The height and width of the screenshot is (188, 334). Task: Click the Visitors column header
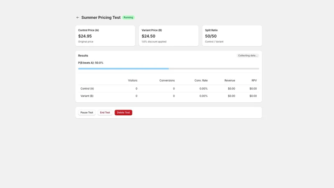click(x=133, y=81)
